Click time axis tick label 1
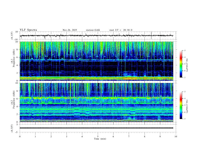This screenshot has width=198, height=153. point(35,136)
